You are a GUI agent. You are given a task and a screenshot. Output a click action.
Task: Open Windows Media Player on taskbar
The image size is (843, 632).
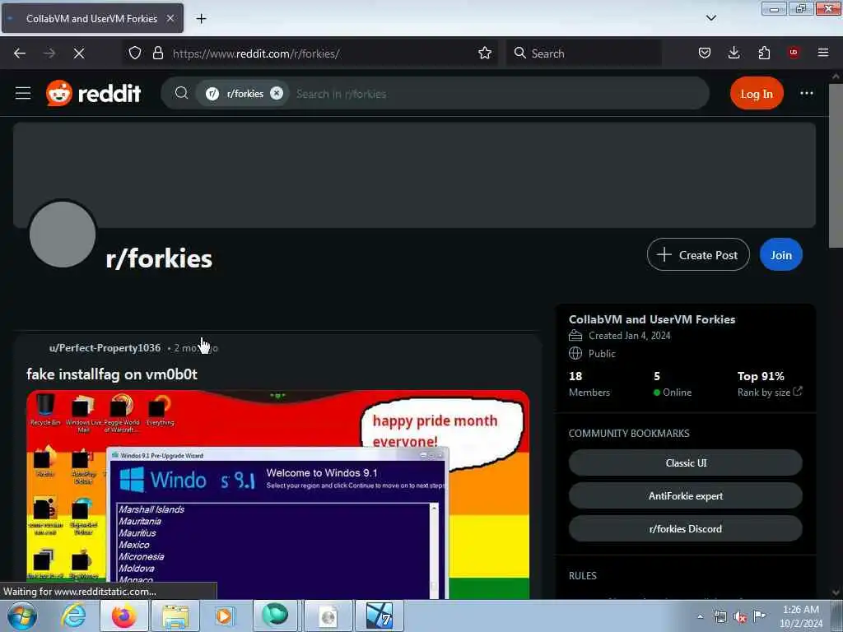224,616
